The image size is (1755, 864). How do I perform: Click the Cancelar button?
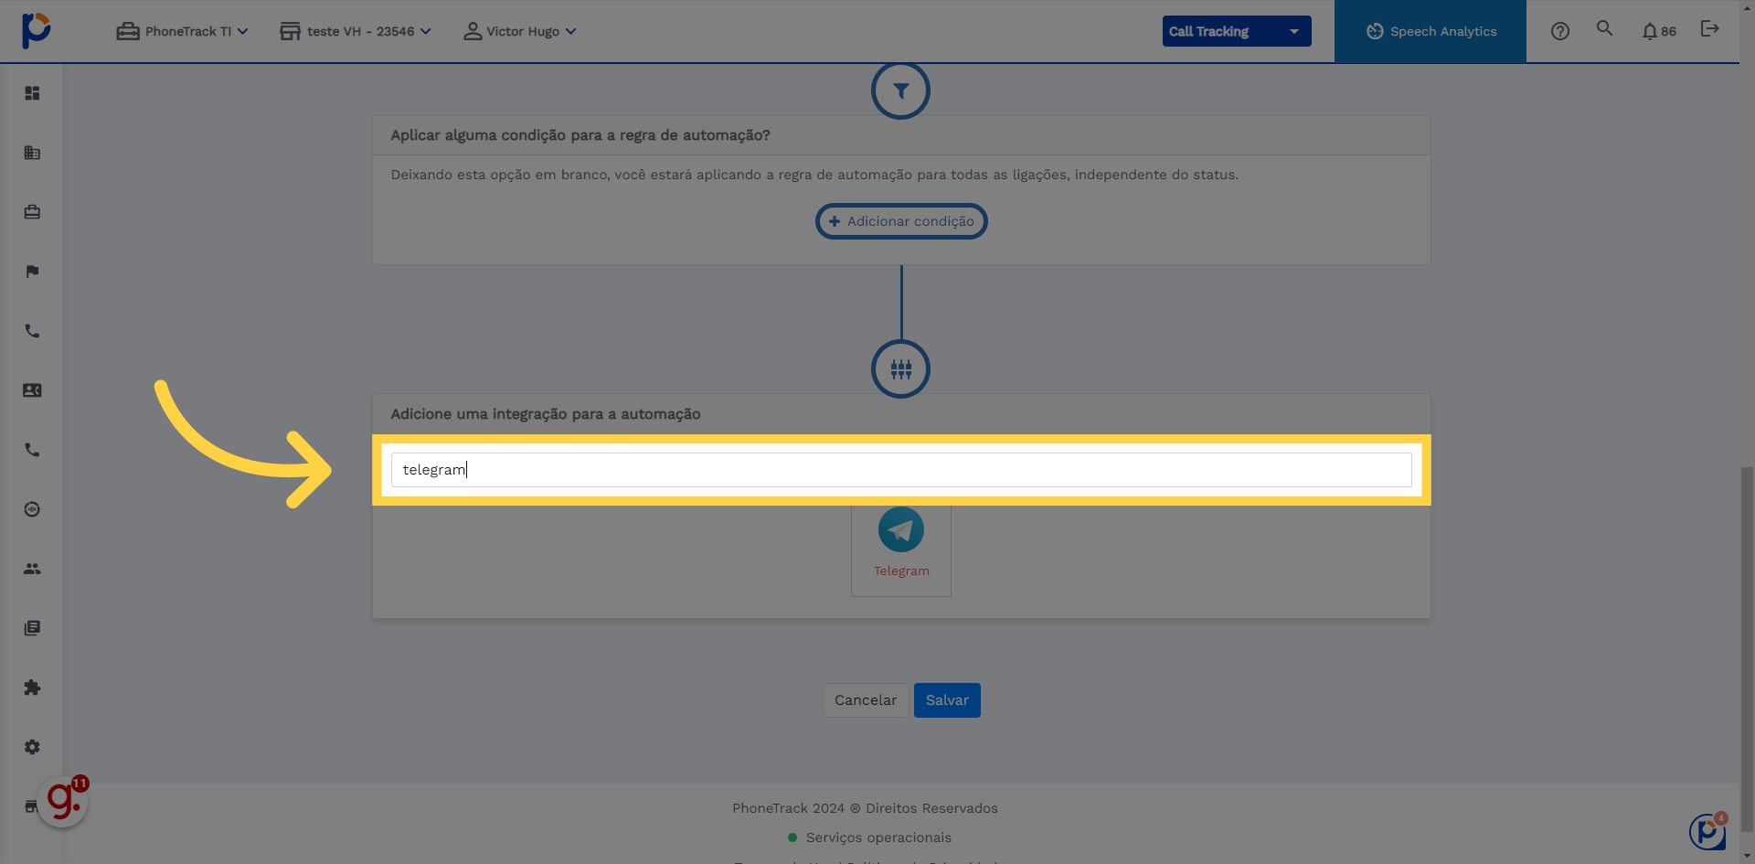(866, 700)
